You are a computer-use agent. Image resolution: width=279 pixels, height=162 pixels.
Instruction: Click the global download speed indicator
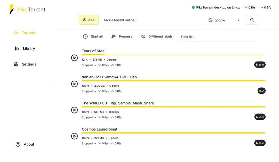click(250, 7)
